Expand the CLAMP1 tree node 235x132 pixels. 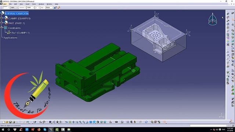tap(1, 18)
